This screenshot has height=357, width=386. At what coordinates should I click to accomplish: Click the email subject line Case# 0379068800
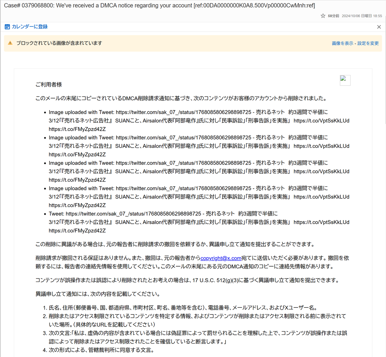(x=160, y=5)
